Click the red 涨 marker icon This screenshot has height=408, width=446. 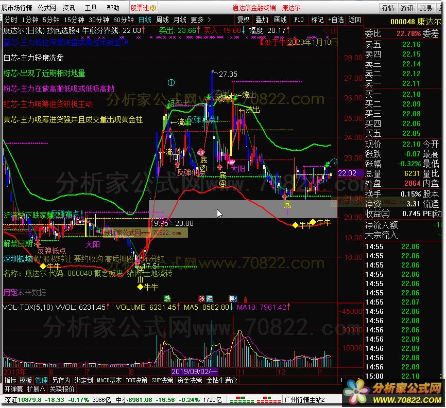[202, 298]
